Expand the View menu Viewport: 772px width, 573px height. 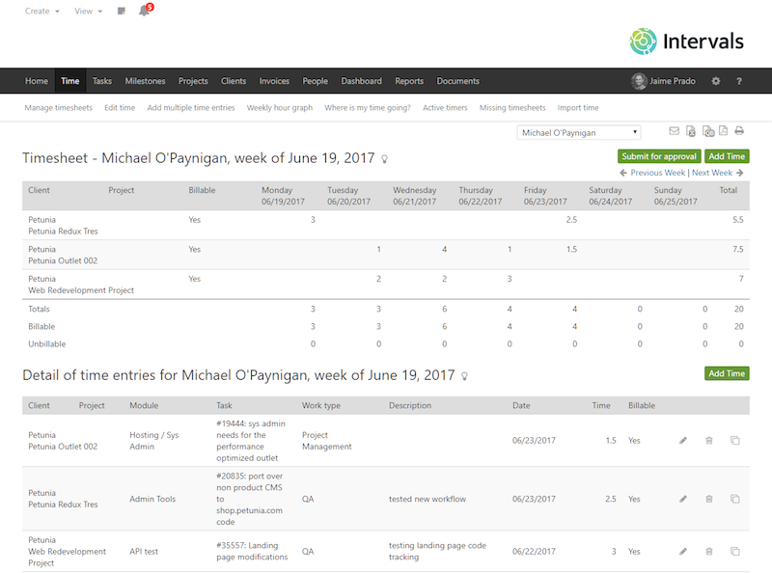(x=85, y=11)
